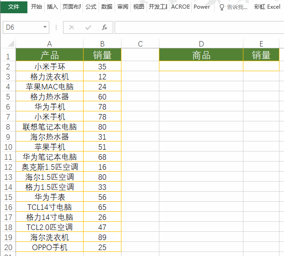Select the cell TCL14寸电脑
This screenshot has width=284, height=256.
[49, 207]
